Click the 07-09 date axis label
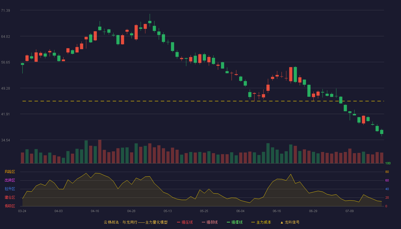Image resolution: width=401 pixels, height=229 pixels. click(349, 211)
